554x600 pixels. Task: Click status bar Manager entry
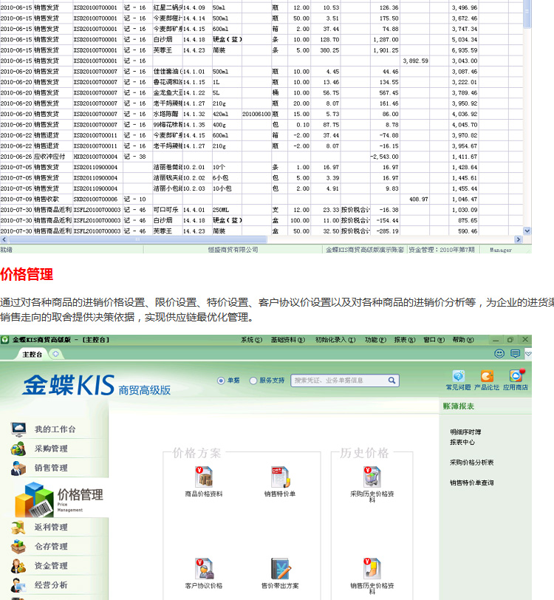(x=501, y=250)
